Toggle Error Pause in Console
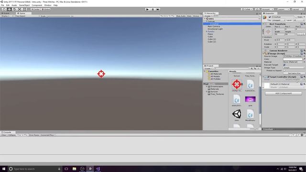The height and width of the screenshot is (172, 306). (34, 135)
